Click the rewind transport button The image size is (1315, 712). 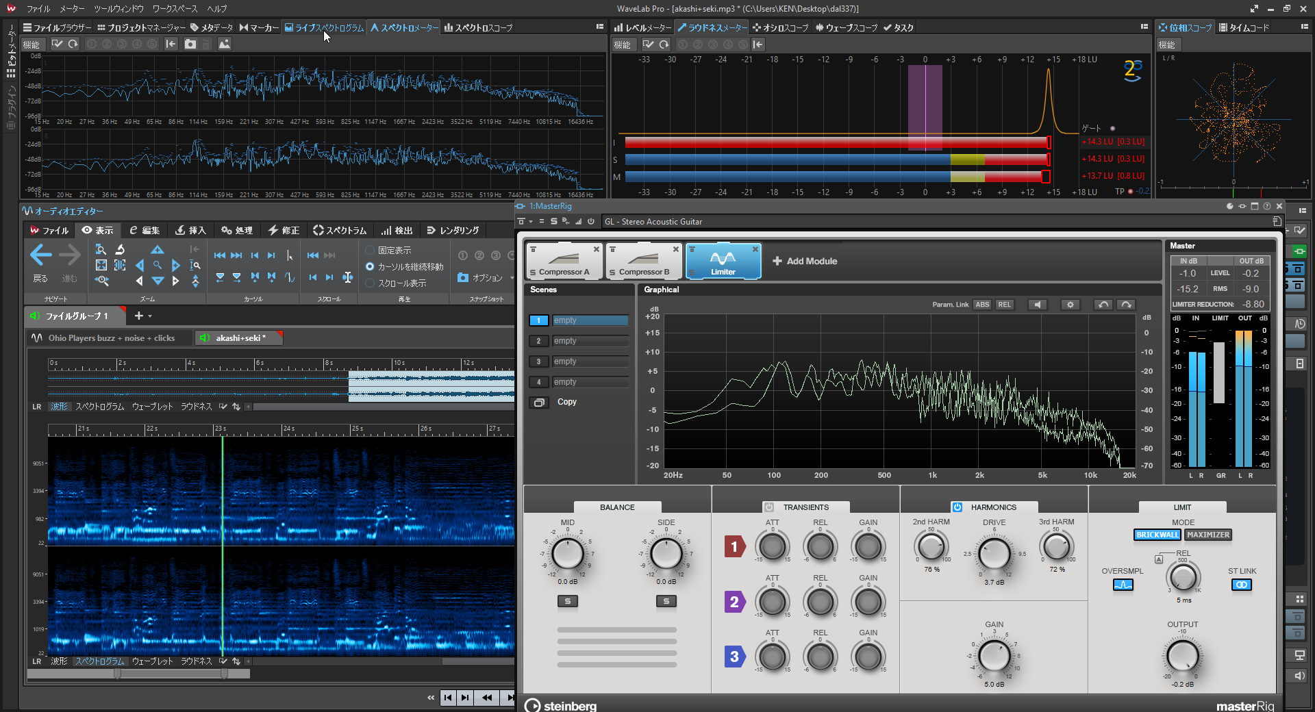click(x=487, y=698)
